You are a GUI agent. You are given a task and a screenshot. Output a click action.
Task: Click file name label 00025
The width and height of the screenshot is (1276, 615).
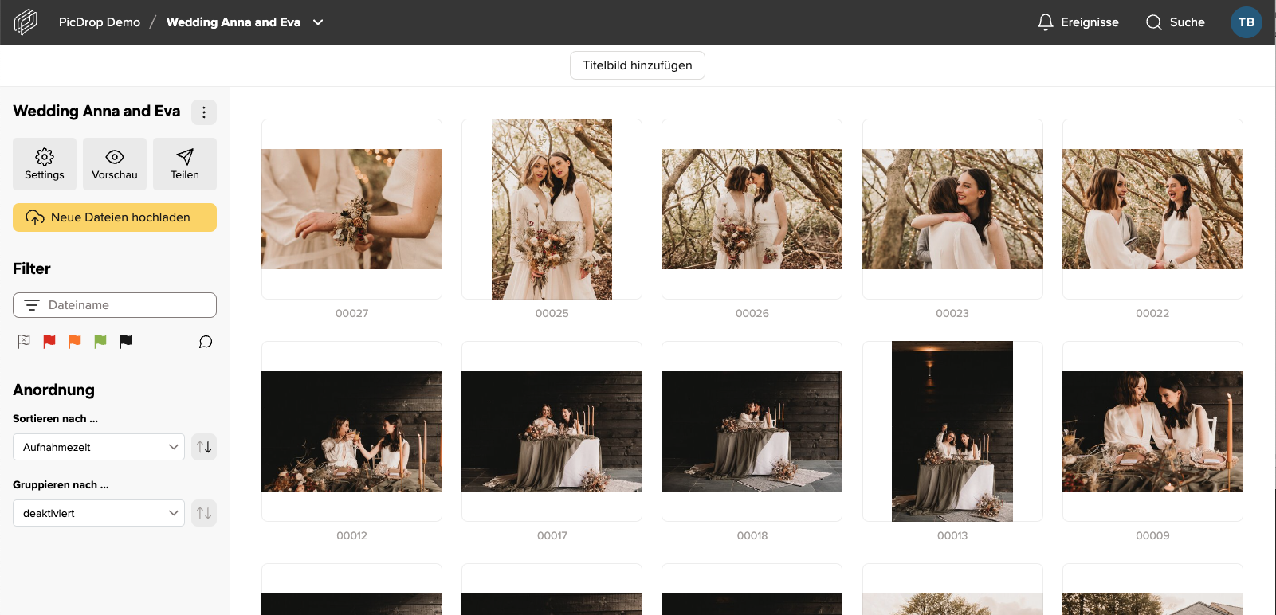(552, 314)
